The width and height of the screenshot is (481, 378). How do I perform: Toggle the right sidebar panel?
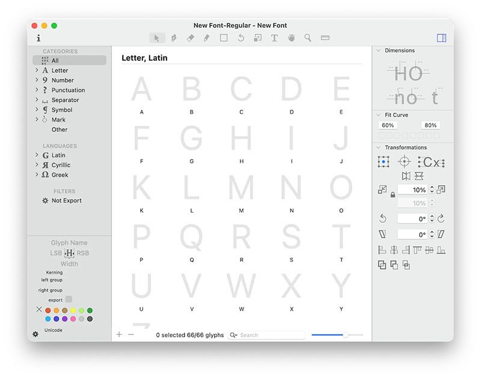[x=441, y=38]
